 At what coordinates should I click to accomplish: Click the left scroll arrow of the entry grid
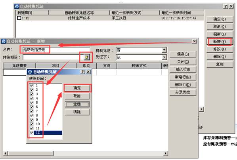5,154
